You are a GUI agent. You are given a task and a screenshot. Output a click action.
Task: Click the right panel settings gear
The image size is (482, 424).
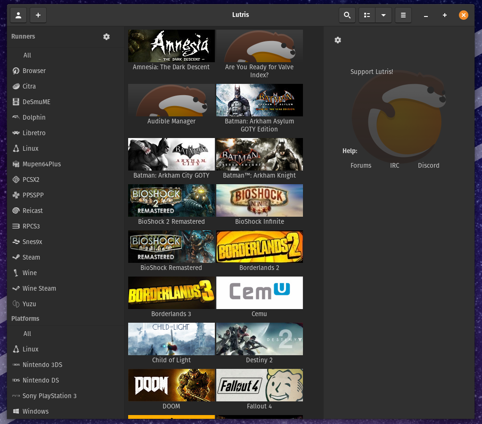(338, 40)
